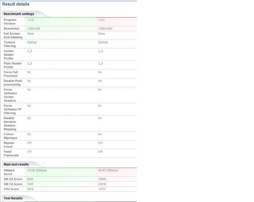Click the red-column Colour Mipmaps No value
Viewport: 254px width, 202px height.
click(x=100, y=134)
